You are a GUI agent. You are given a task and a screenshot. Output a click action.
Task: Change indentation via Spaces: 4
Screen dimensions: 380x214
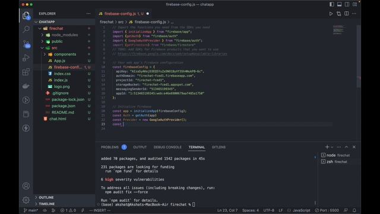coord(251,210)
